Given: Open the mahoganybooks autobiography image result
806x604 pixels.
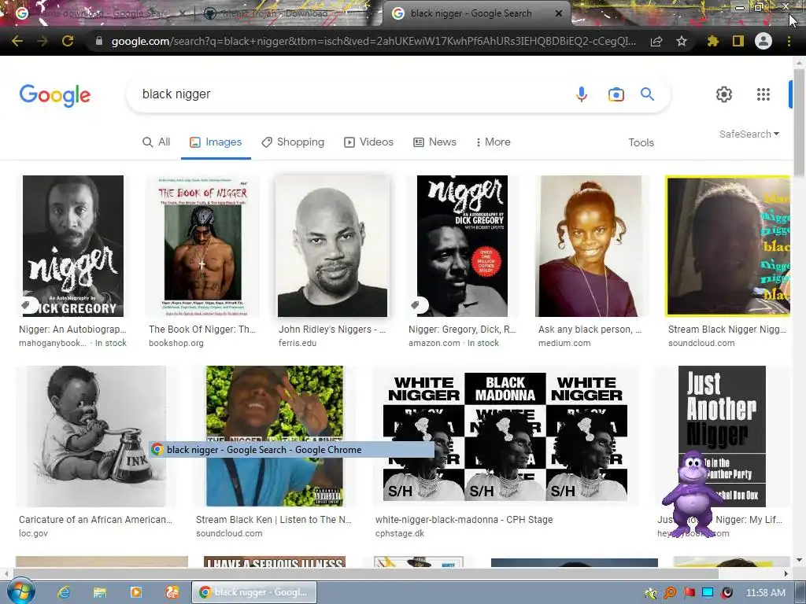Looking at the screenshot, I should [73, 246].
